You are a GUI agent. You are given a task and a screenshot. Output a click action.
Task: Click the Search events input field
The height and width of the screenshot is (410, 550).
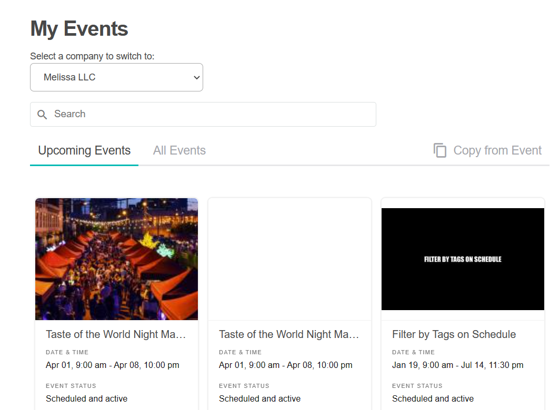point(203,114)
